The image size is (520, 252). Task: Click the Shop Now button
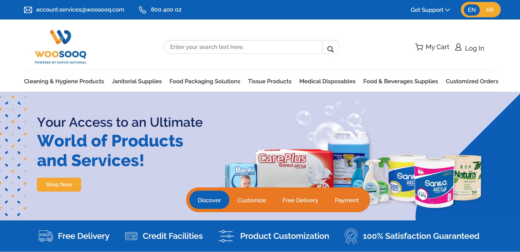pyautogui.click(x=59, y=184)
